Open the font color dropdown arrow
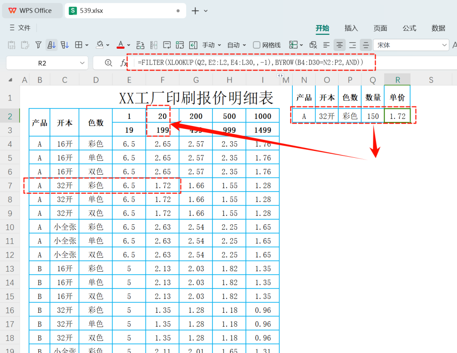 click(129, 45)
